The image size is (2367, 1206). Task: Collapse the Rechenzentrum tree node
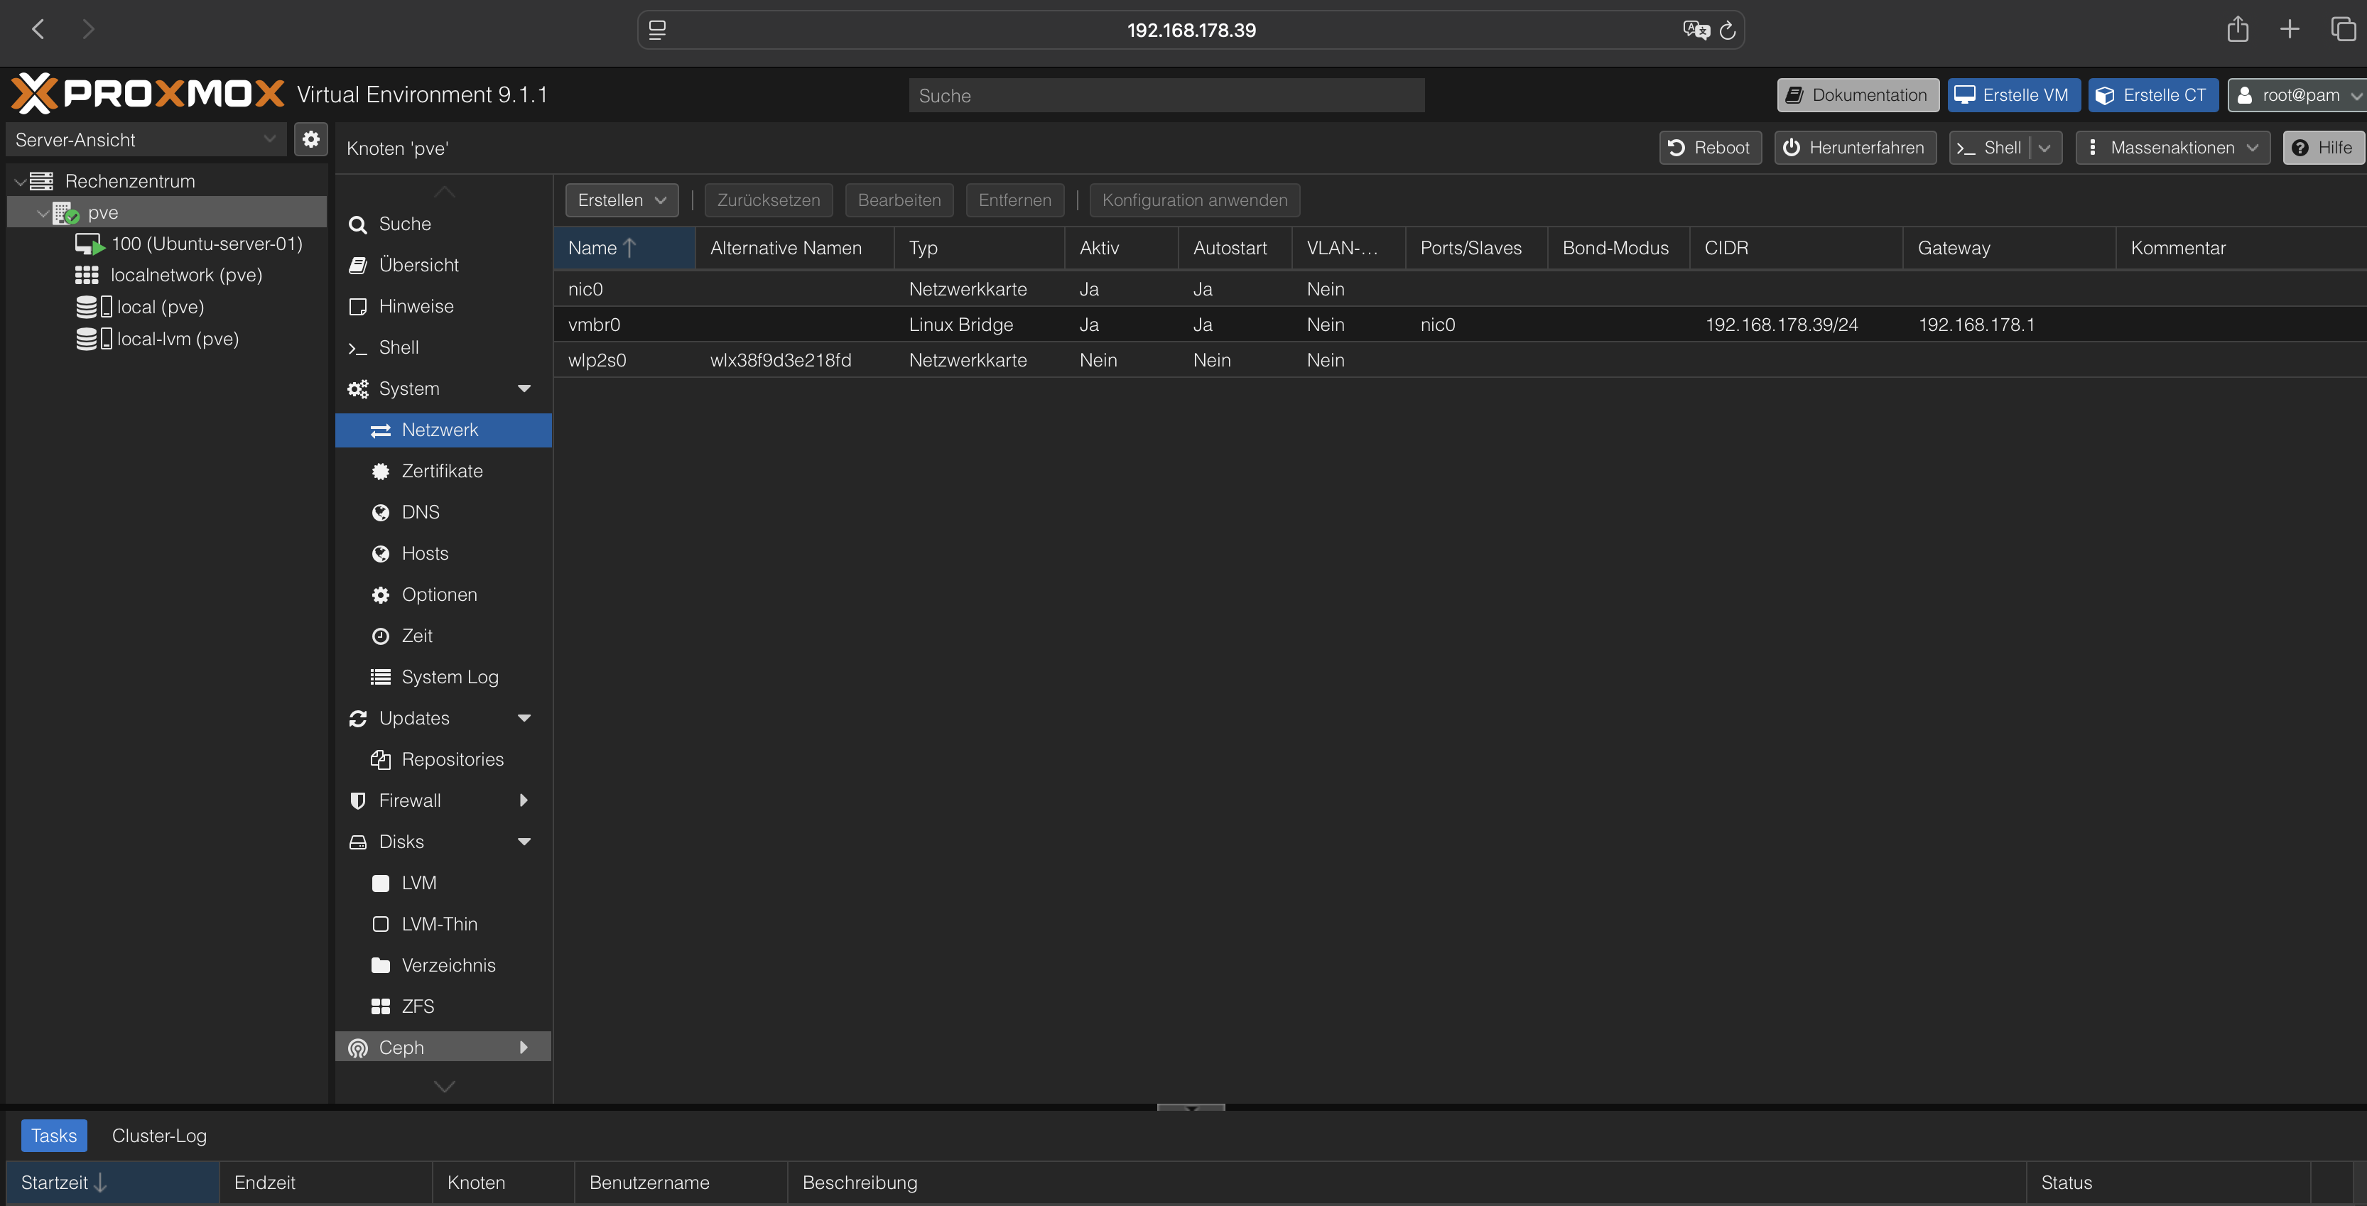coord(20,182)
